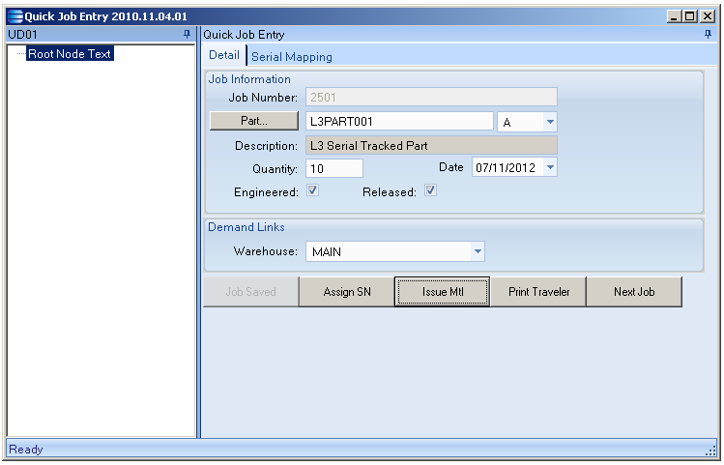Click the Ready status bar text
This screenshot has height=465, width=724.
pyautogui.click(x=26, y=450)
